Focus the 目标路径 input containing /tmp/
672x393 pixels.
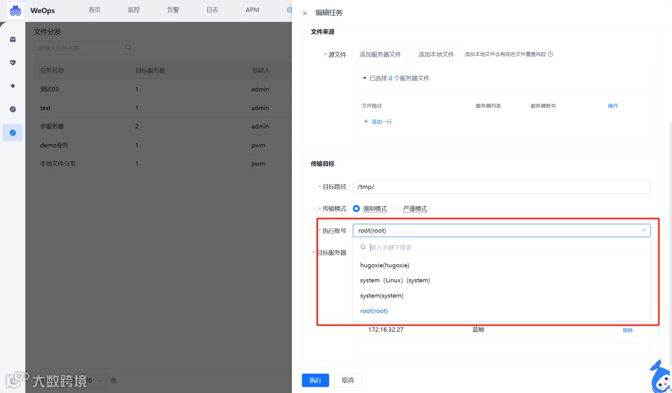coord(502,187)
